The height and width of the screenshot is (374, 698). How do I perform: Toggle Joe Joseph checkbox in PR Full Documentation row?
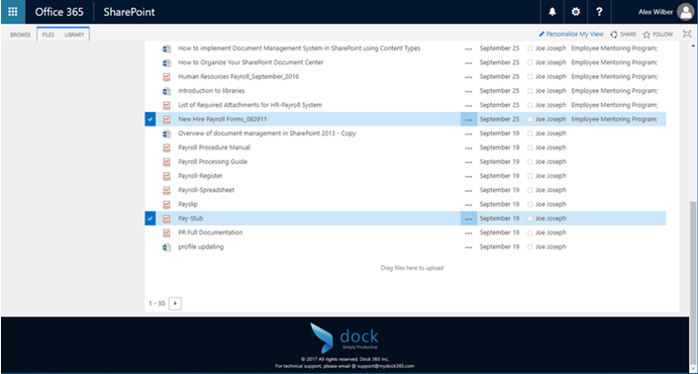[530, 233]
